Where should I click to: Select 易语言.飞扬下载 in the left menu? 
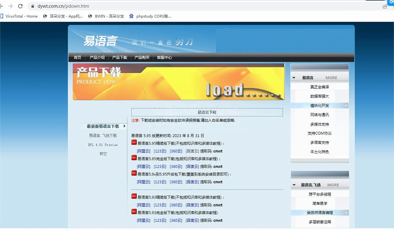coord(103,136)
